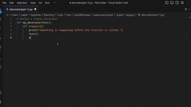Toggle the primary side bar layout icon
This screenshot has height=107, width=191.
point(167,3)
